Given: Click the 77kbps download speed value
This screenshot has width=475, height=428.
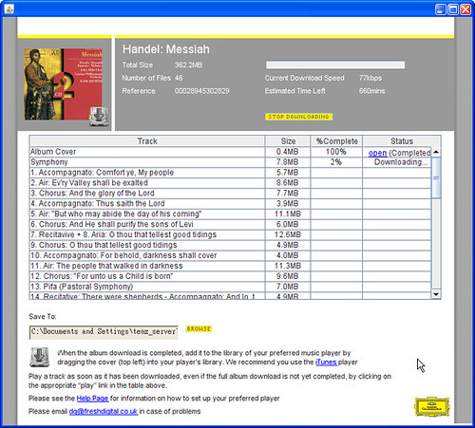Looking at the screenshot, I should [x=370, y=78].
